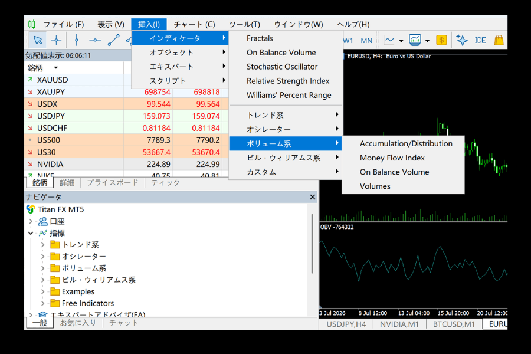531x354 pixels.
Task: Select the 口座 accounts icon
Action: click(x=42, y=222)
